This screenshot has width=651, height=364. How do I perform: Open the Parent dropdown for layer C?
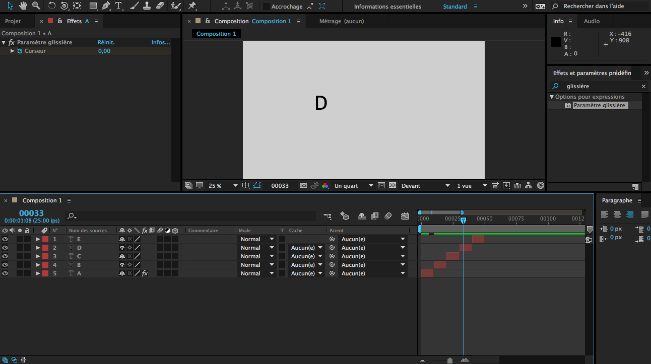pos(373,256)
